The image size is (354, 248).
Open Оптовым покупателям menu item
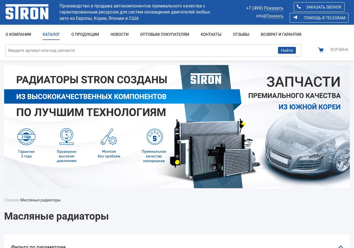pyautogui.click(x=165, y=34)
